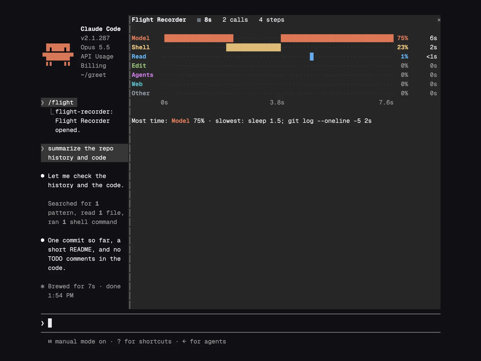Click the 23% value on Shell row
Screen dimensions: 481x361
(403, 47)
